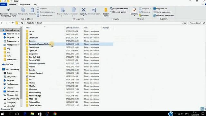This screenshot has height=116, width=206.
Task: Select OneDrive in navigation pane
Action: tap(9, 64)
